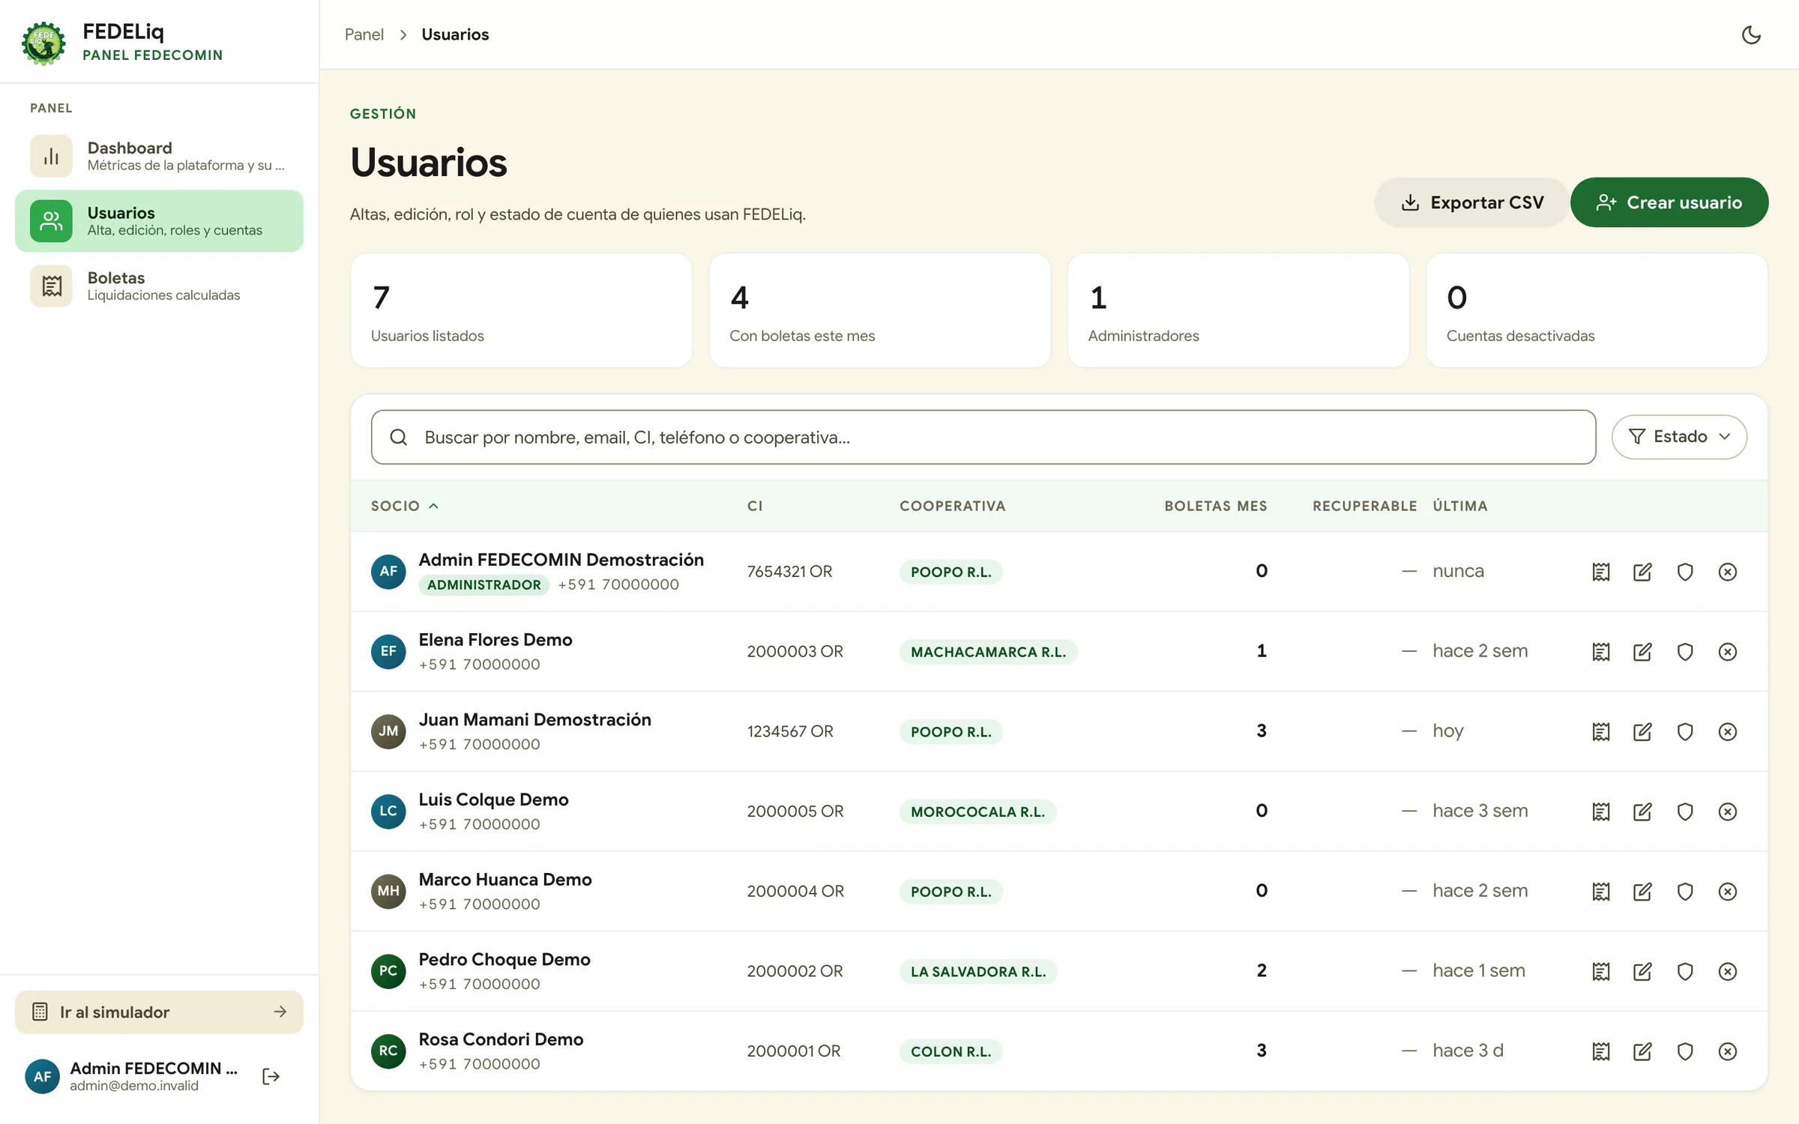This screenshot has height=1124, width=1799.
Task: Click the ADMINISTRADOR role badge
Action: (483, 584)
